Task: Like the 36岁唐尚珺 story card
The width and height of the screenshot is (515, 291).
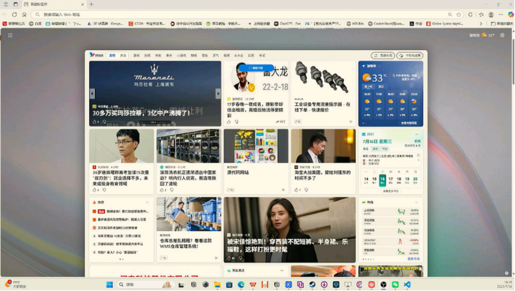Action: pos(95,190)
